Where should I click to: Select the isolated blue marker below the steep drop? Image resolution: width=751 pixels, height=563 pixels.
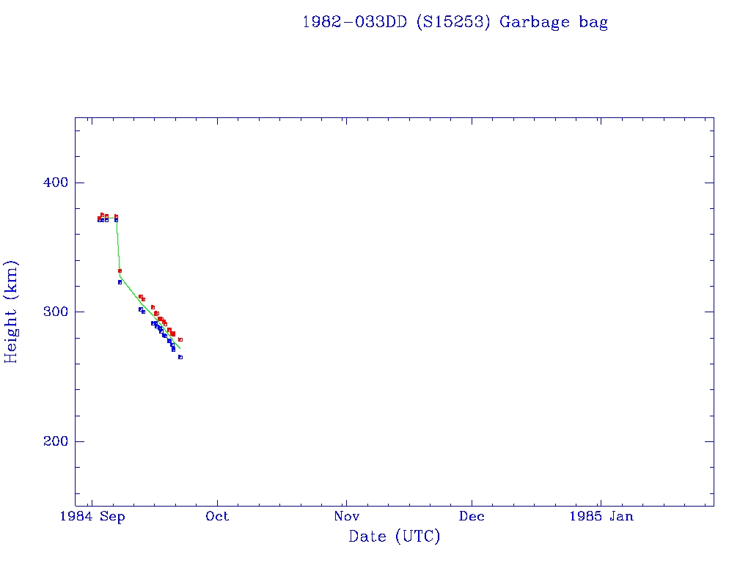120,282
